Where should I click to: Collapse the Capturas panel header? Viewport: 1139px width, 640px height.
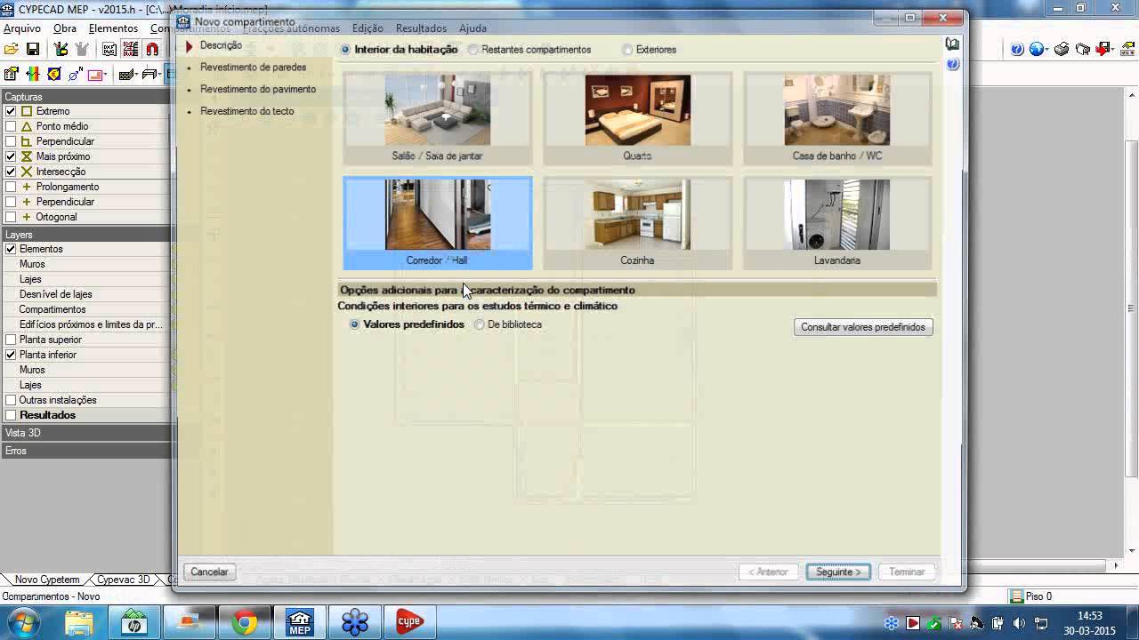click(x=85, y=96)
